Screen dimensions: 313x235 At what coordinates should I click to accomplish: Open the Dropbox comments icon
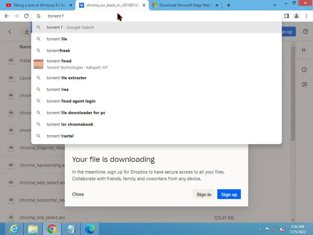pyautogui.click(x=304, y=84)
